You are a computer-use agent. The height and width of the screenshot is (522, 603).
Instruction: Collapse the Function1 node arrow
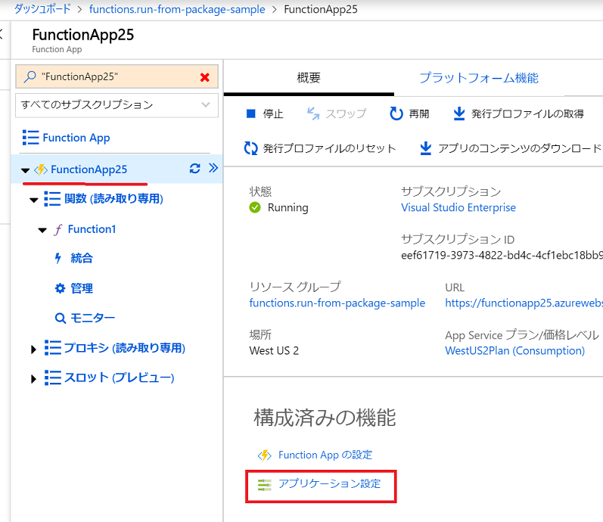42,230
